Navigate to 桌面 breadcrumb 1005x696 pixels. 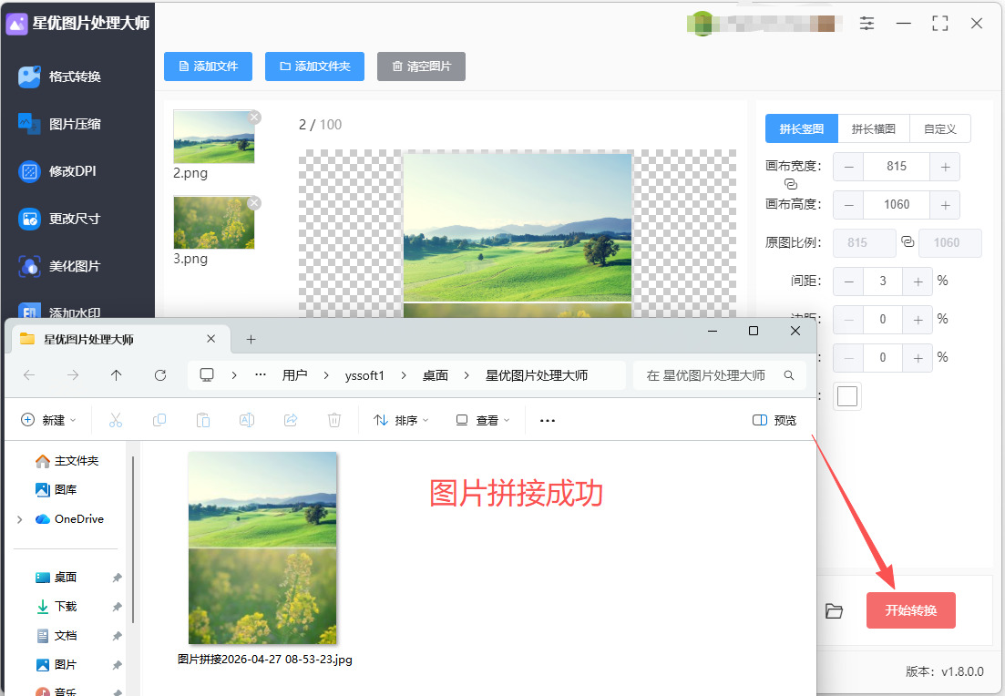click(436, 375)
